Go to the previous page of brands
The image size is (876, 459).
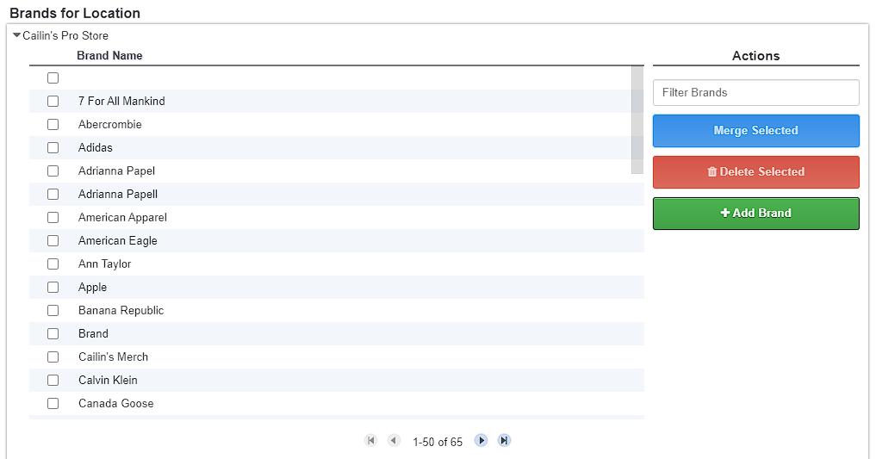click(x=394, y=441)
